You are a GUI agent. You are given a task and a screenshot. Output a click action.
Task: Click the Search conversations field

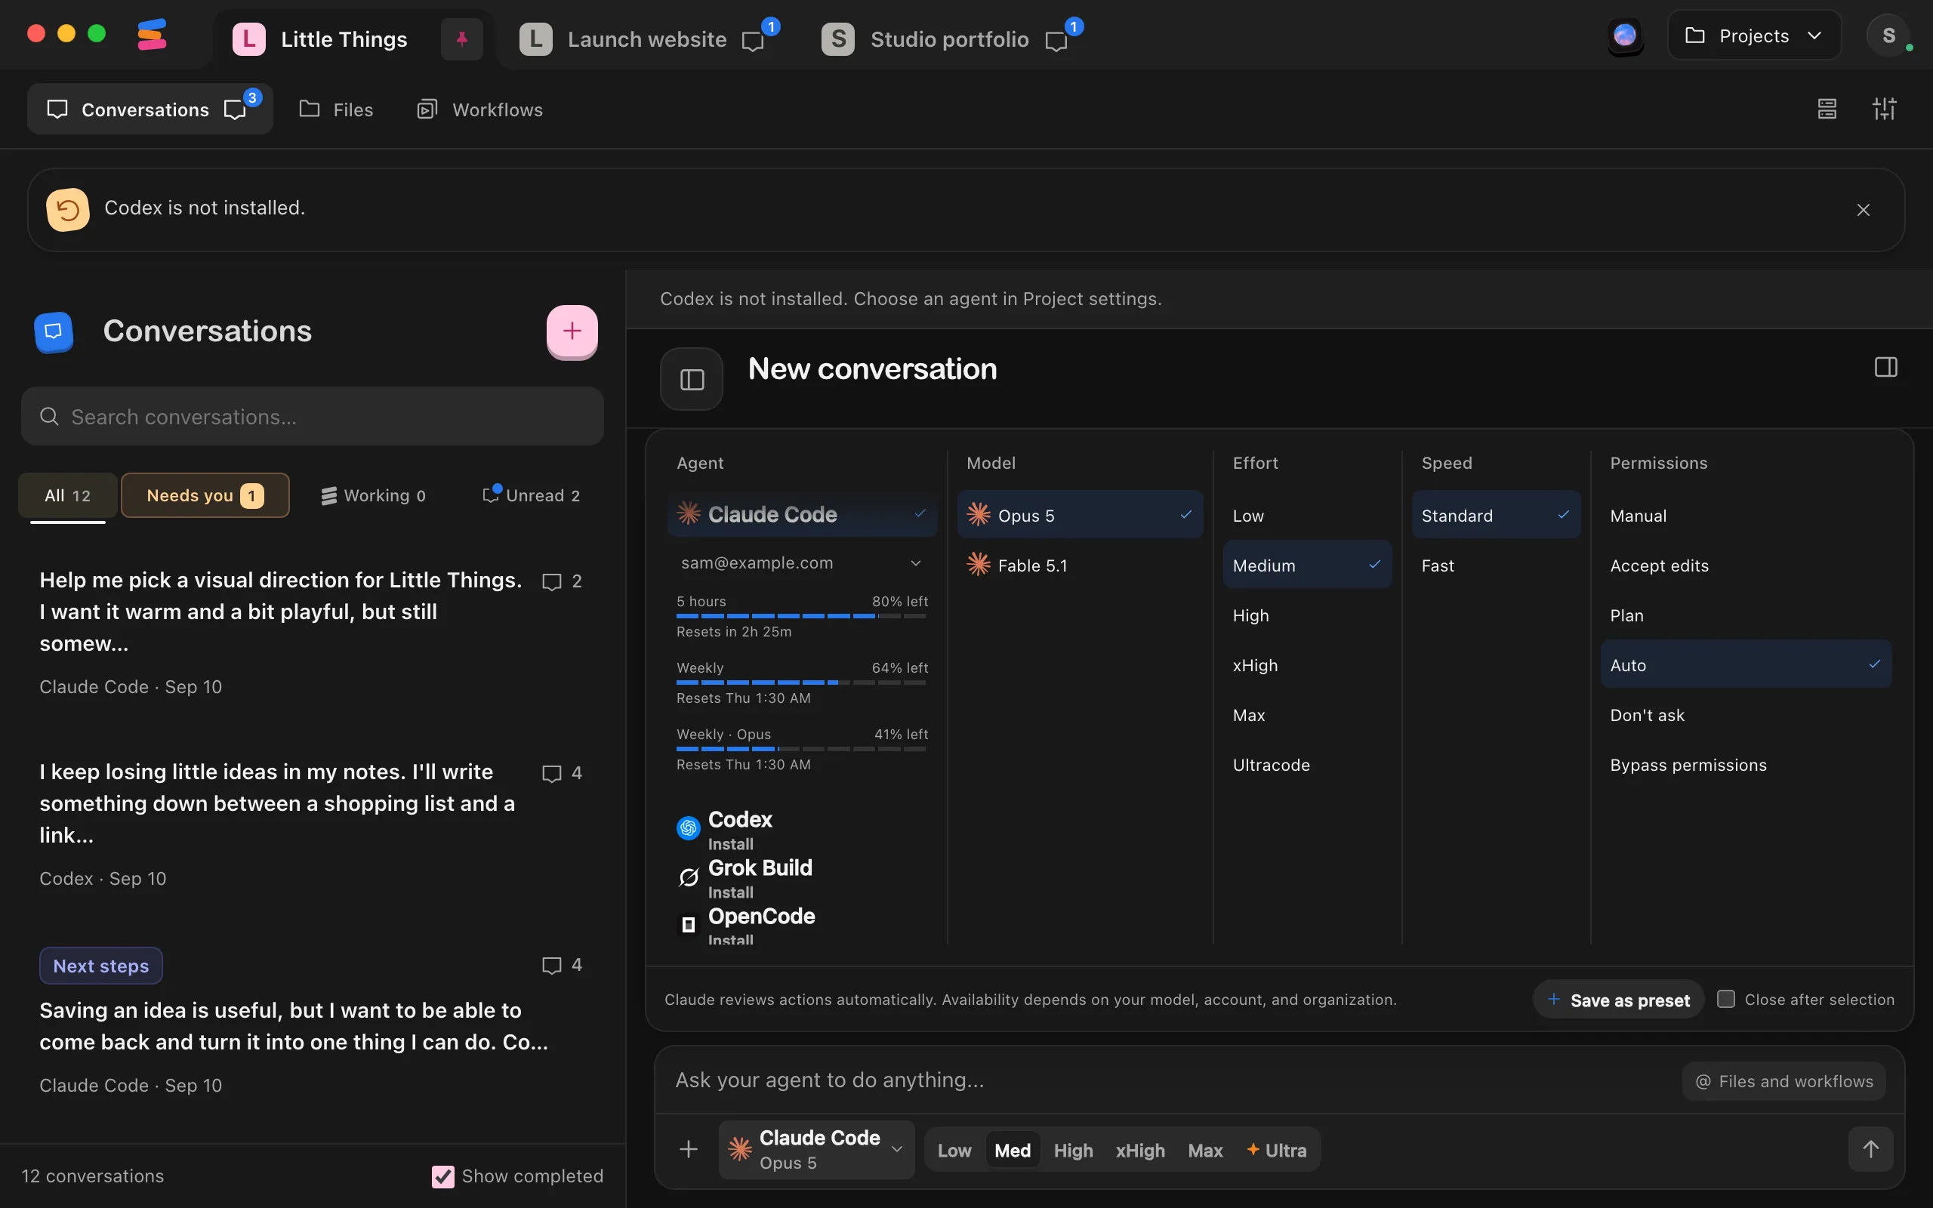313,416
